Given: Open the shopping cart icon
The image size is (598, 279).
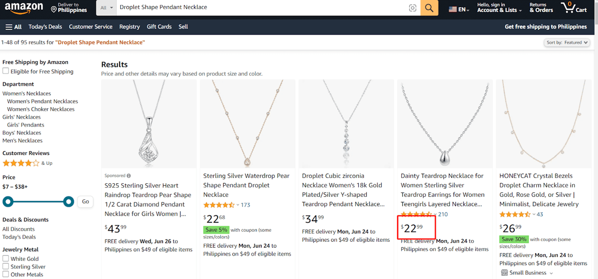Looking at the screenshot, I should point(574,7).
